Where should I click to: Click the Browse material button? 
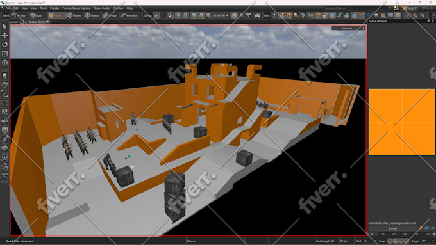[x=392, y=228]
